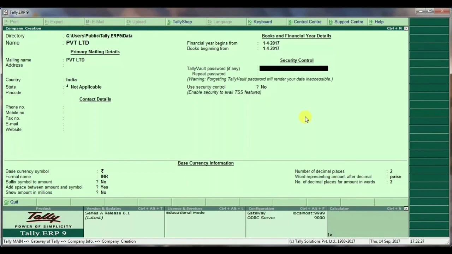The width and height of the screenshot is (452, 254).
Task: Click the Primary Mailing Details heading
Action: (95, 52)
